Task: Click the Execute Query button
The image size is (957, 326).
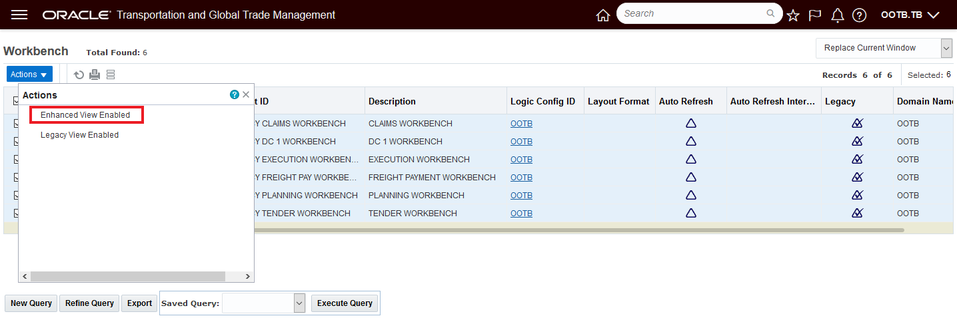Action: 345,303
